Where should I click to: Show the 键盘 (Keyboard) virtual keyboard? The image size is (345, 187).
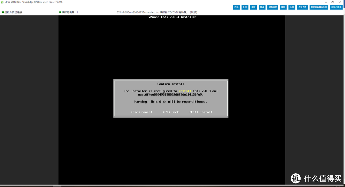pyautogui.click(x=262, y=7)
